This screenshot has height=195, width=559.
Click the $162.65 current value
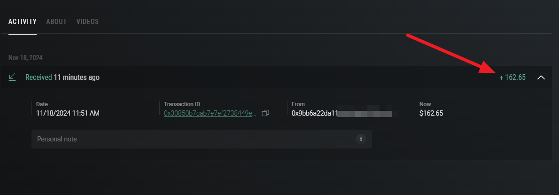click(x=431, y=113)
